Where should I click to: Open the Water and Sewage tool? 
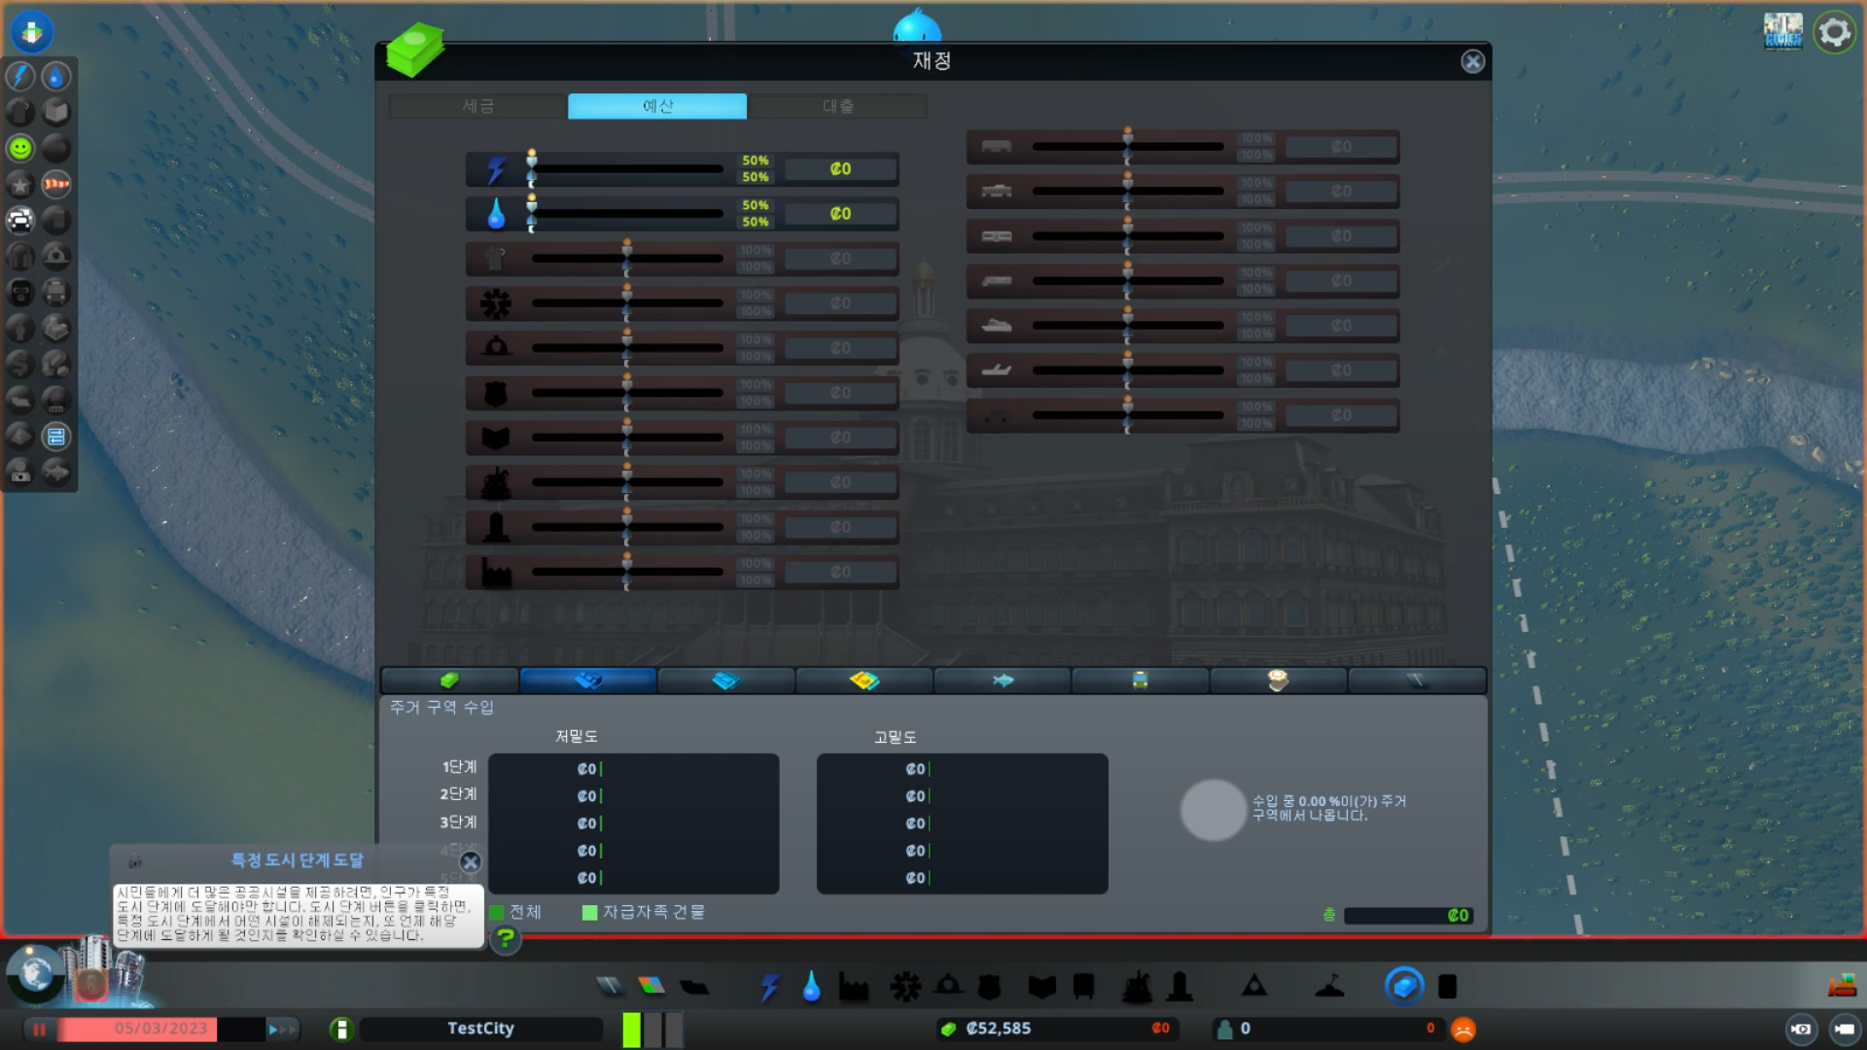point(811,988)
